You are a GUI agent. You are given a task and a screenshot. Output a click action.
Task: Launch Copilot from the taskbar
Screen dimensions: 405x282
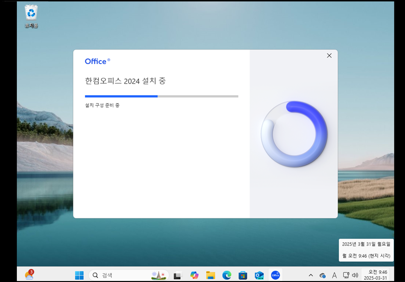[194, 275]
